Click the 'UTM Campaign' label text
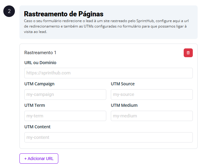 pyautogui.click(x=39, y=84)
